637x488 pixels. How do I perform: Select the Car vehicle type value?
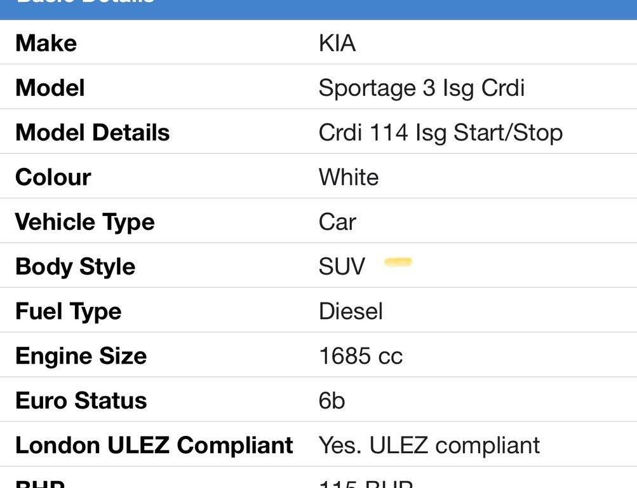(x=337, y=222)
